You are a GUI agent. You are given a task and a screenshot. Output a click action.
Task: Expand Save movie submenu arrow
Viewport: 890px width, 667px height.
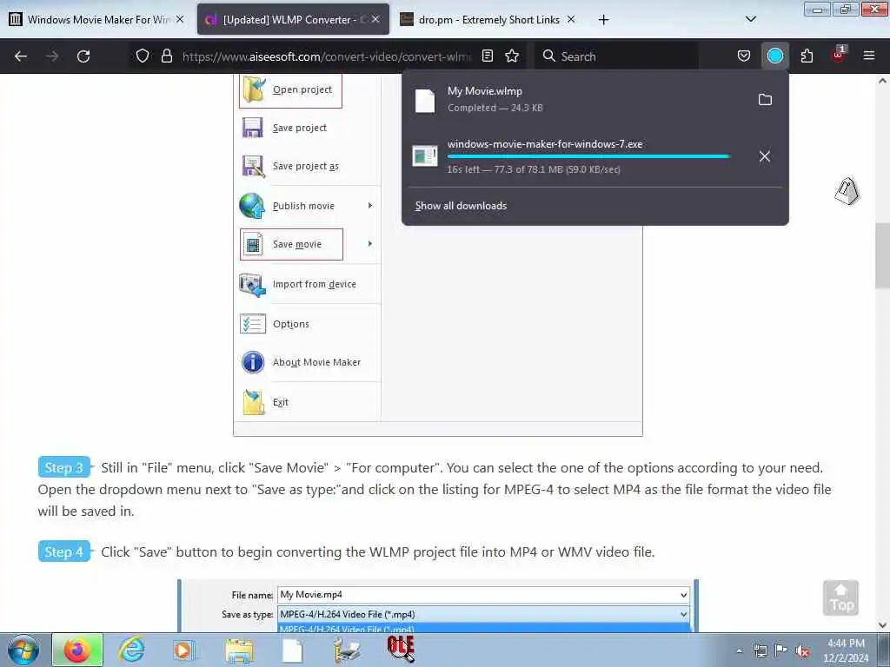click(370, 244)
